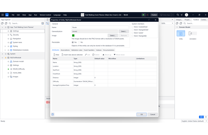Open the language dropdown in status bar
The height and width of the screenshot is (135, 208).
point(206,121)
